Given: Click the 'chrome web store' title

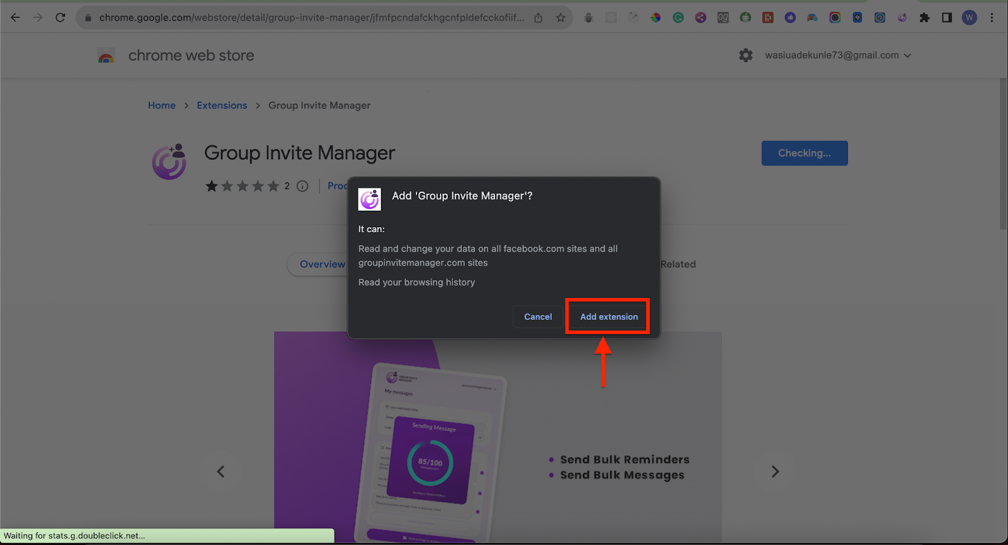Looking at the screenshot, I should pos(192,55).
